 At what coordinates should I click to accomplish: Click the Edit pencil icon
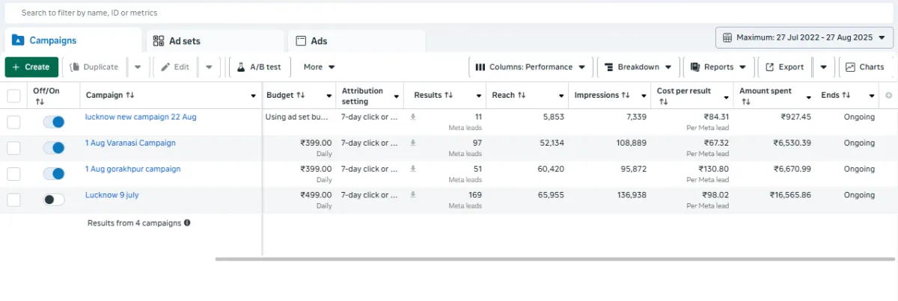point(165,67)
